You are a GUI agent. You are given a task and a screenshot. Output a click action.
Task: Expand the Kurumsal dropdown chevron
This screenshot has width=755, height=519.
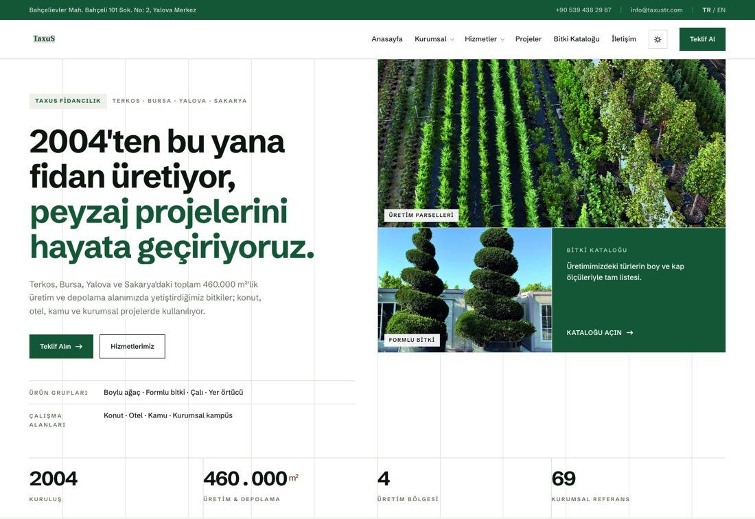coord(452,40)
